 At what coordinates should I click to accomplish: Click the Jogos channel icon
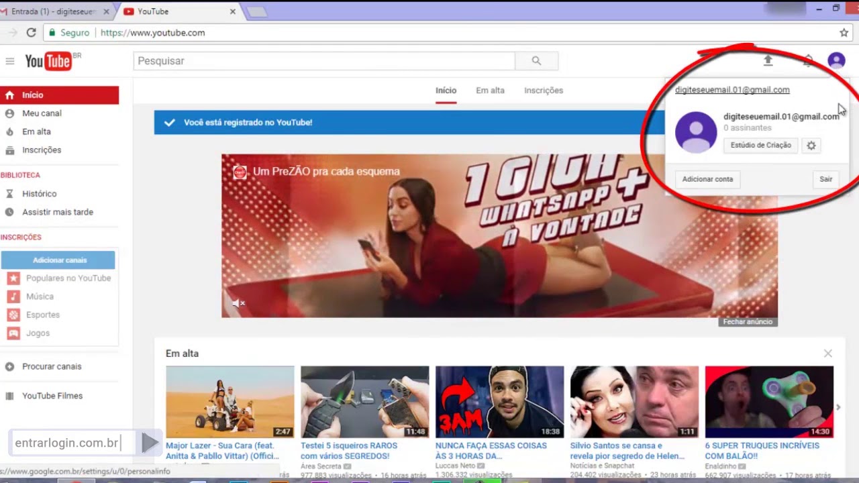pyautogui.click(x=13, y=333)
